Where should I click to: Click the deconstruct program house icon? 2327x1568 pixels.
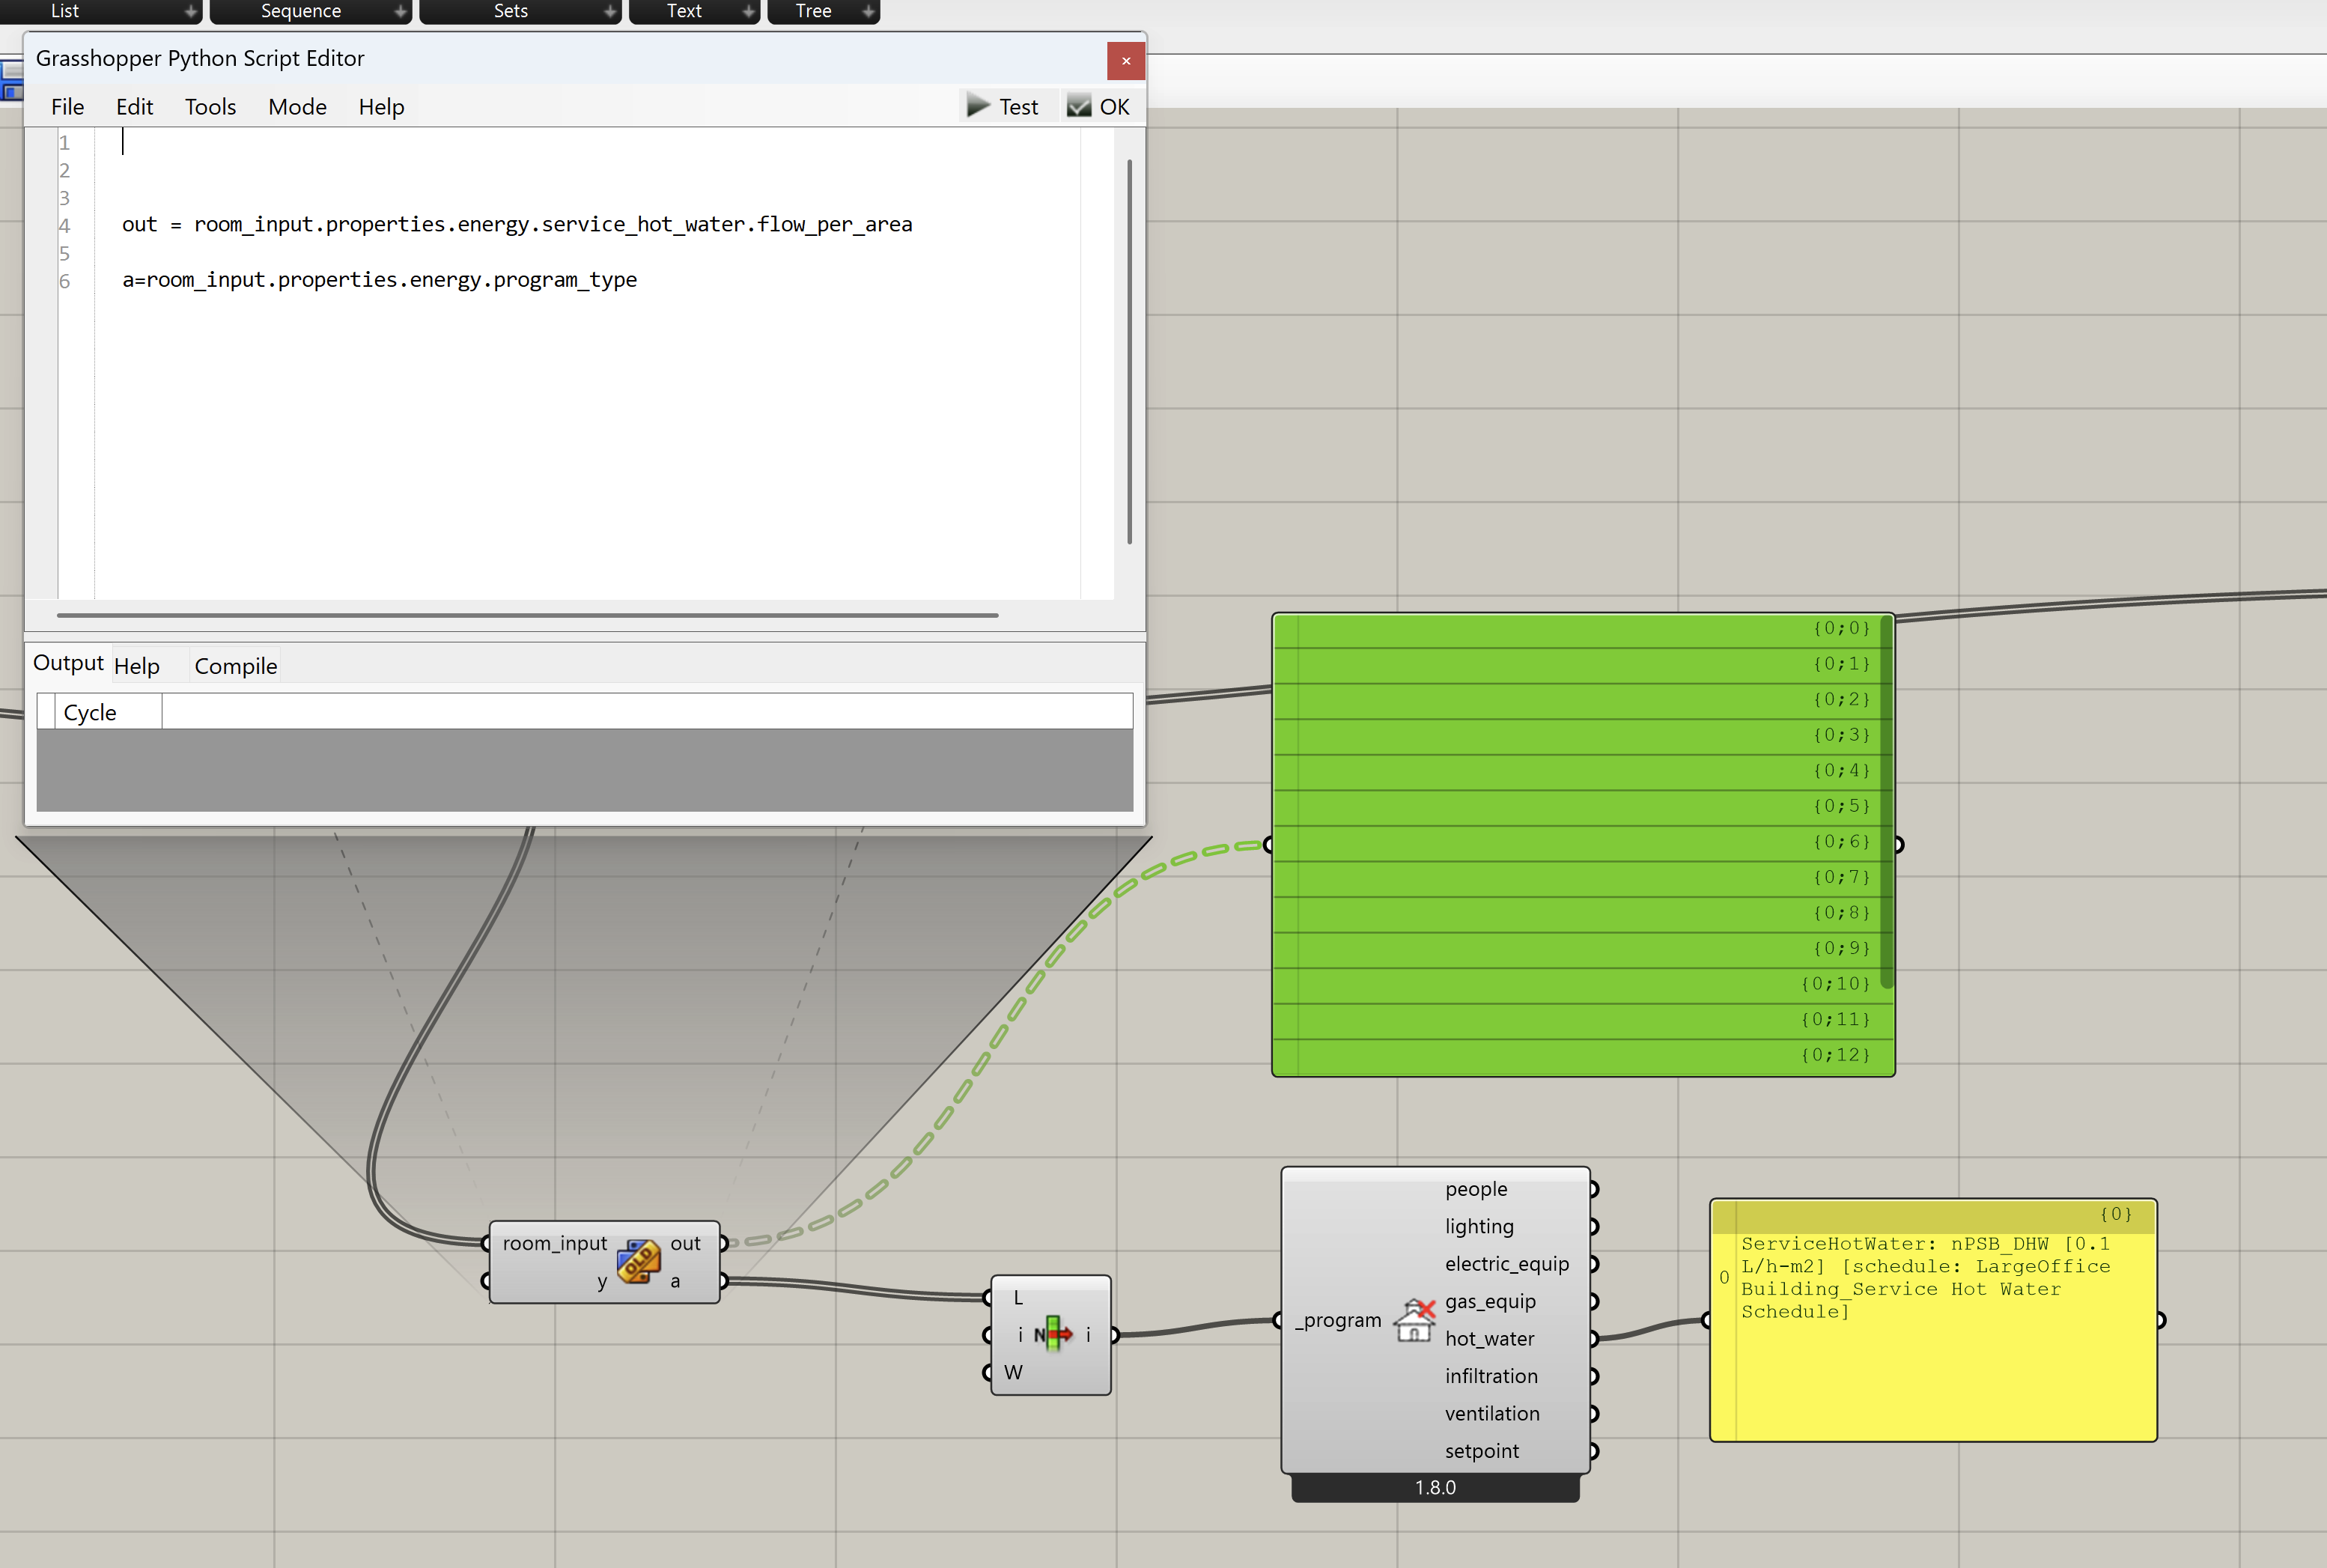(1414, 1320)
